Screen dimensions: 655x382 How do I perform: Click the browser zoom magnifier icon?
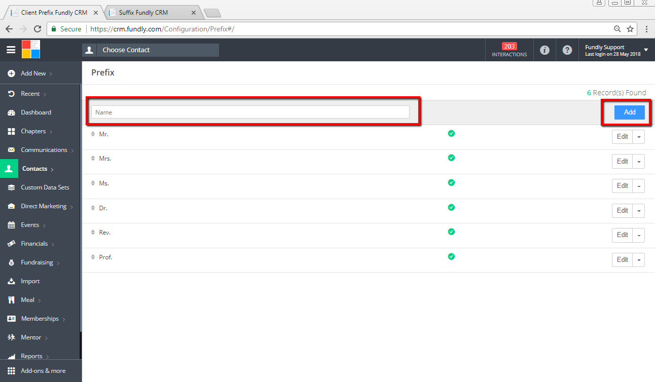[617, 29]
